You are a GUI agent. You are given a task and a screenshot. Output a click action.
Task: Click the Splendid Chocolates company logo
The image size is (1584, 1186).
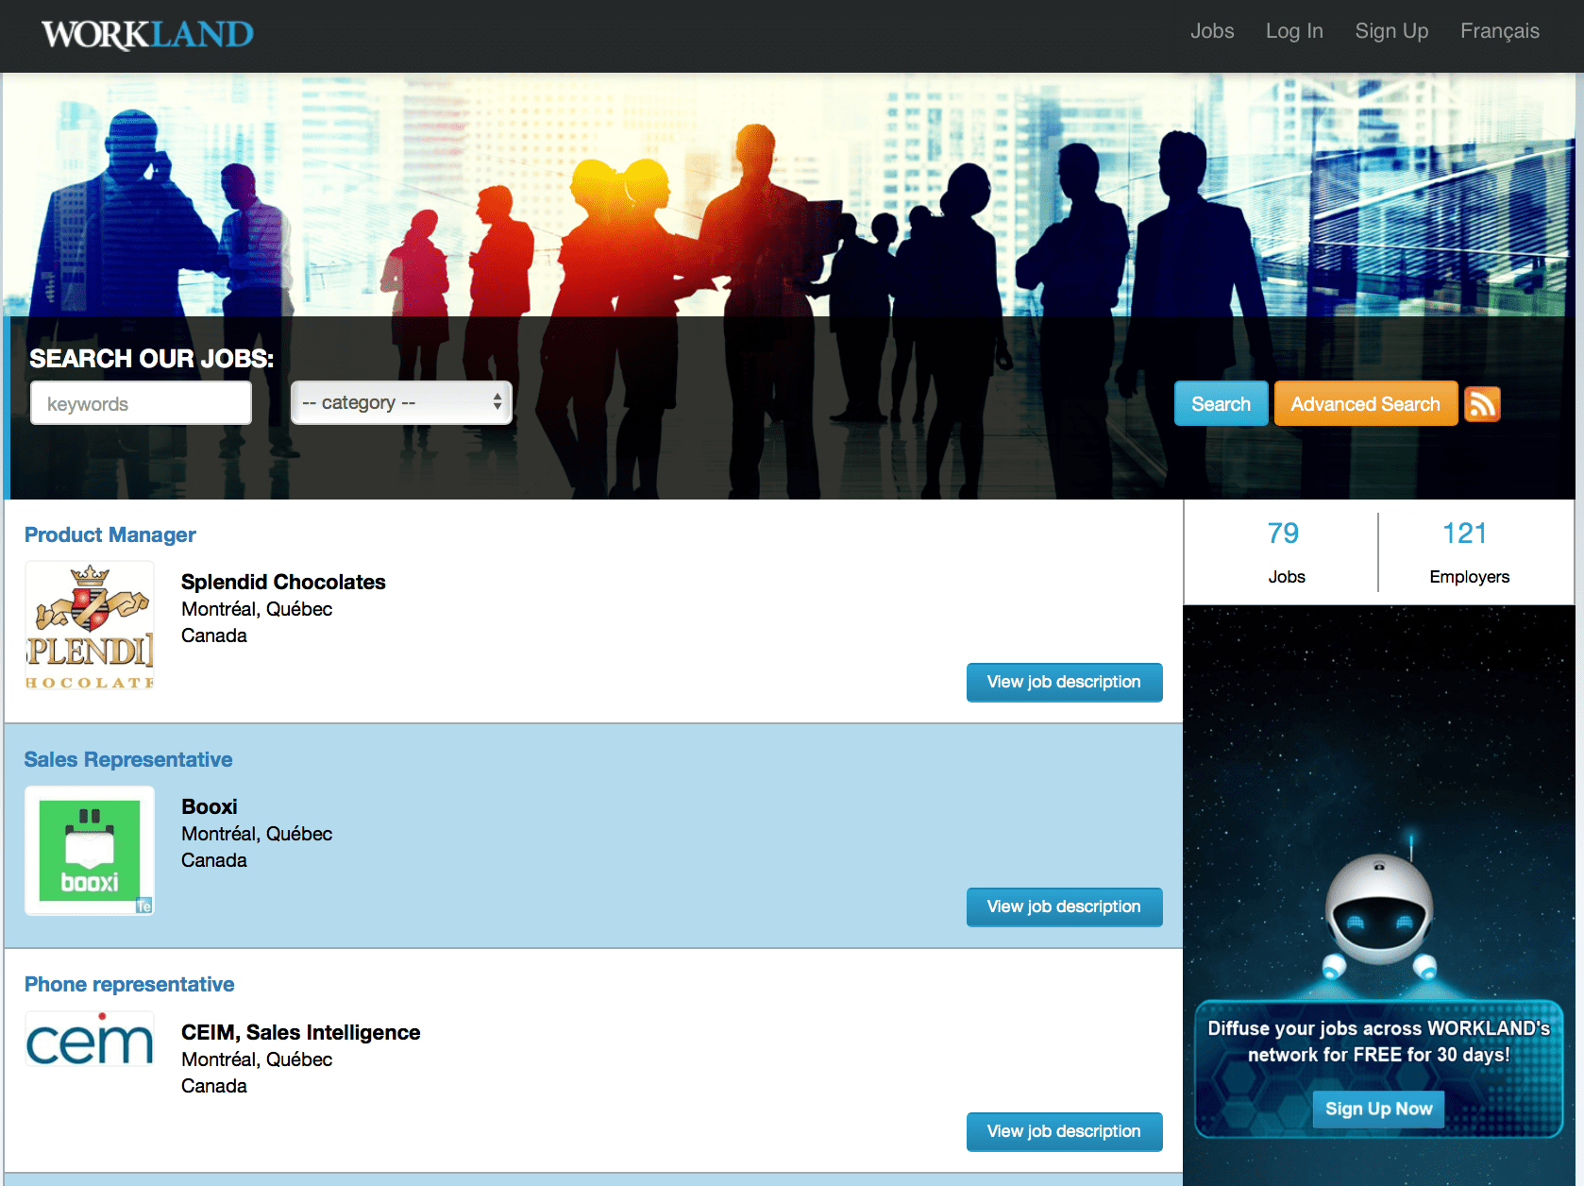click(x=90, y=626)
